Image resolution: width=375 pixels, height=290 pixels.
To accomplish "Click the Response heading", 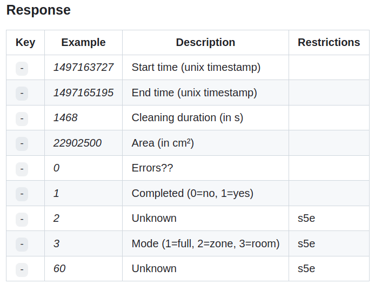I will (x=38, y=10).
